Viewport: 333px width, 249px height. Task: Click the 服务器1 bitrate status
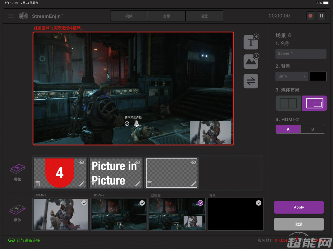pos(273,240)
